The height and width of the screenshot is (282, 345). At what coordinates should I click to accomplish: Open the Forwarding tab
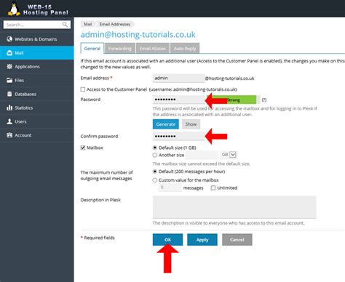point(120,49)
